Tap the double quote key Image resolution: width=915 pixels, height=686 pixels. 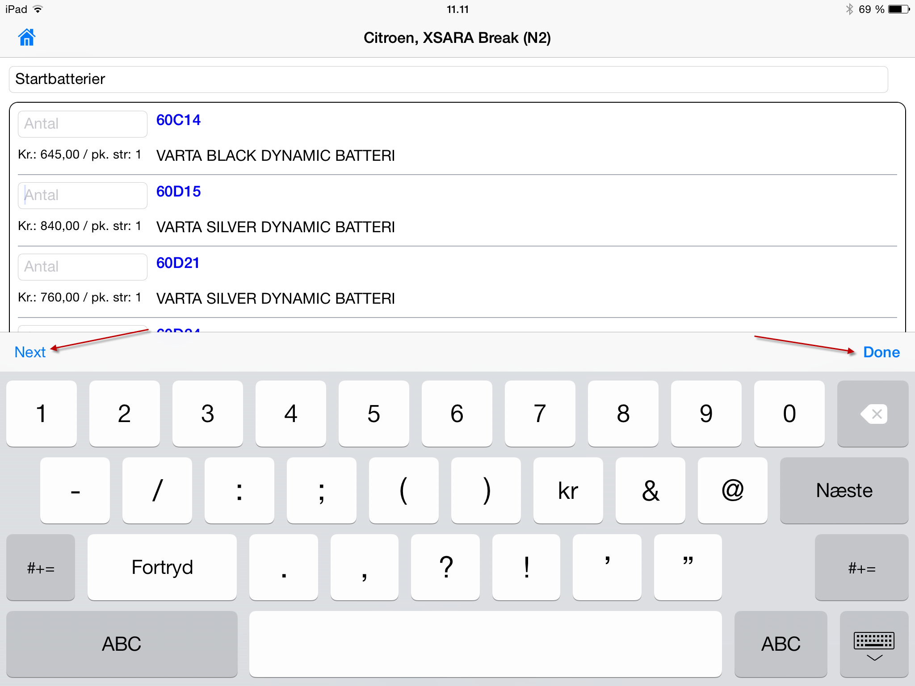(x=688, y=567)
